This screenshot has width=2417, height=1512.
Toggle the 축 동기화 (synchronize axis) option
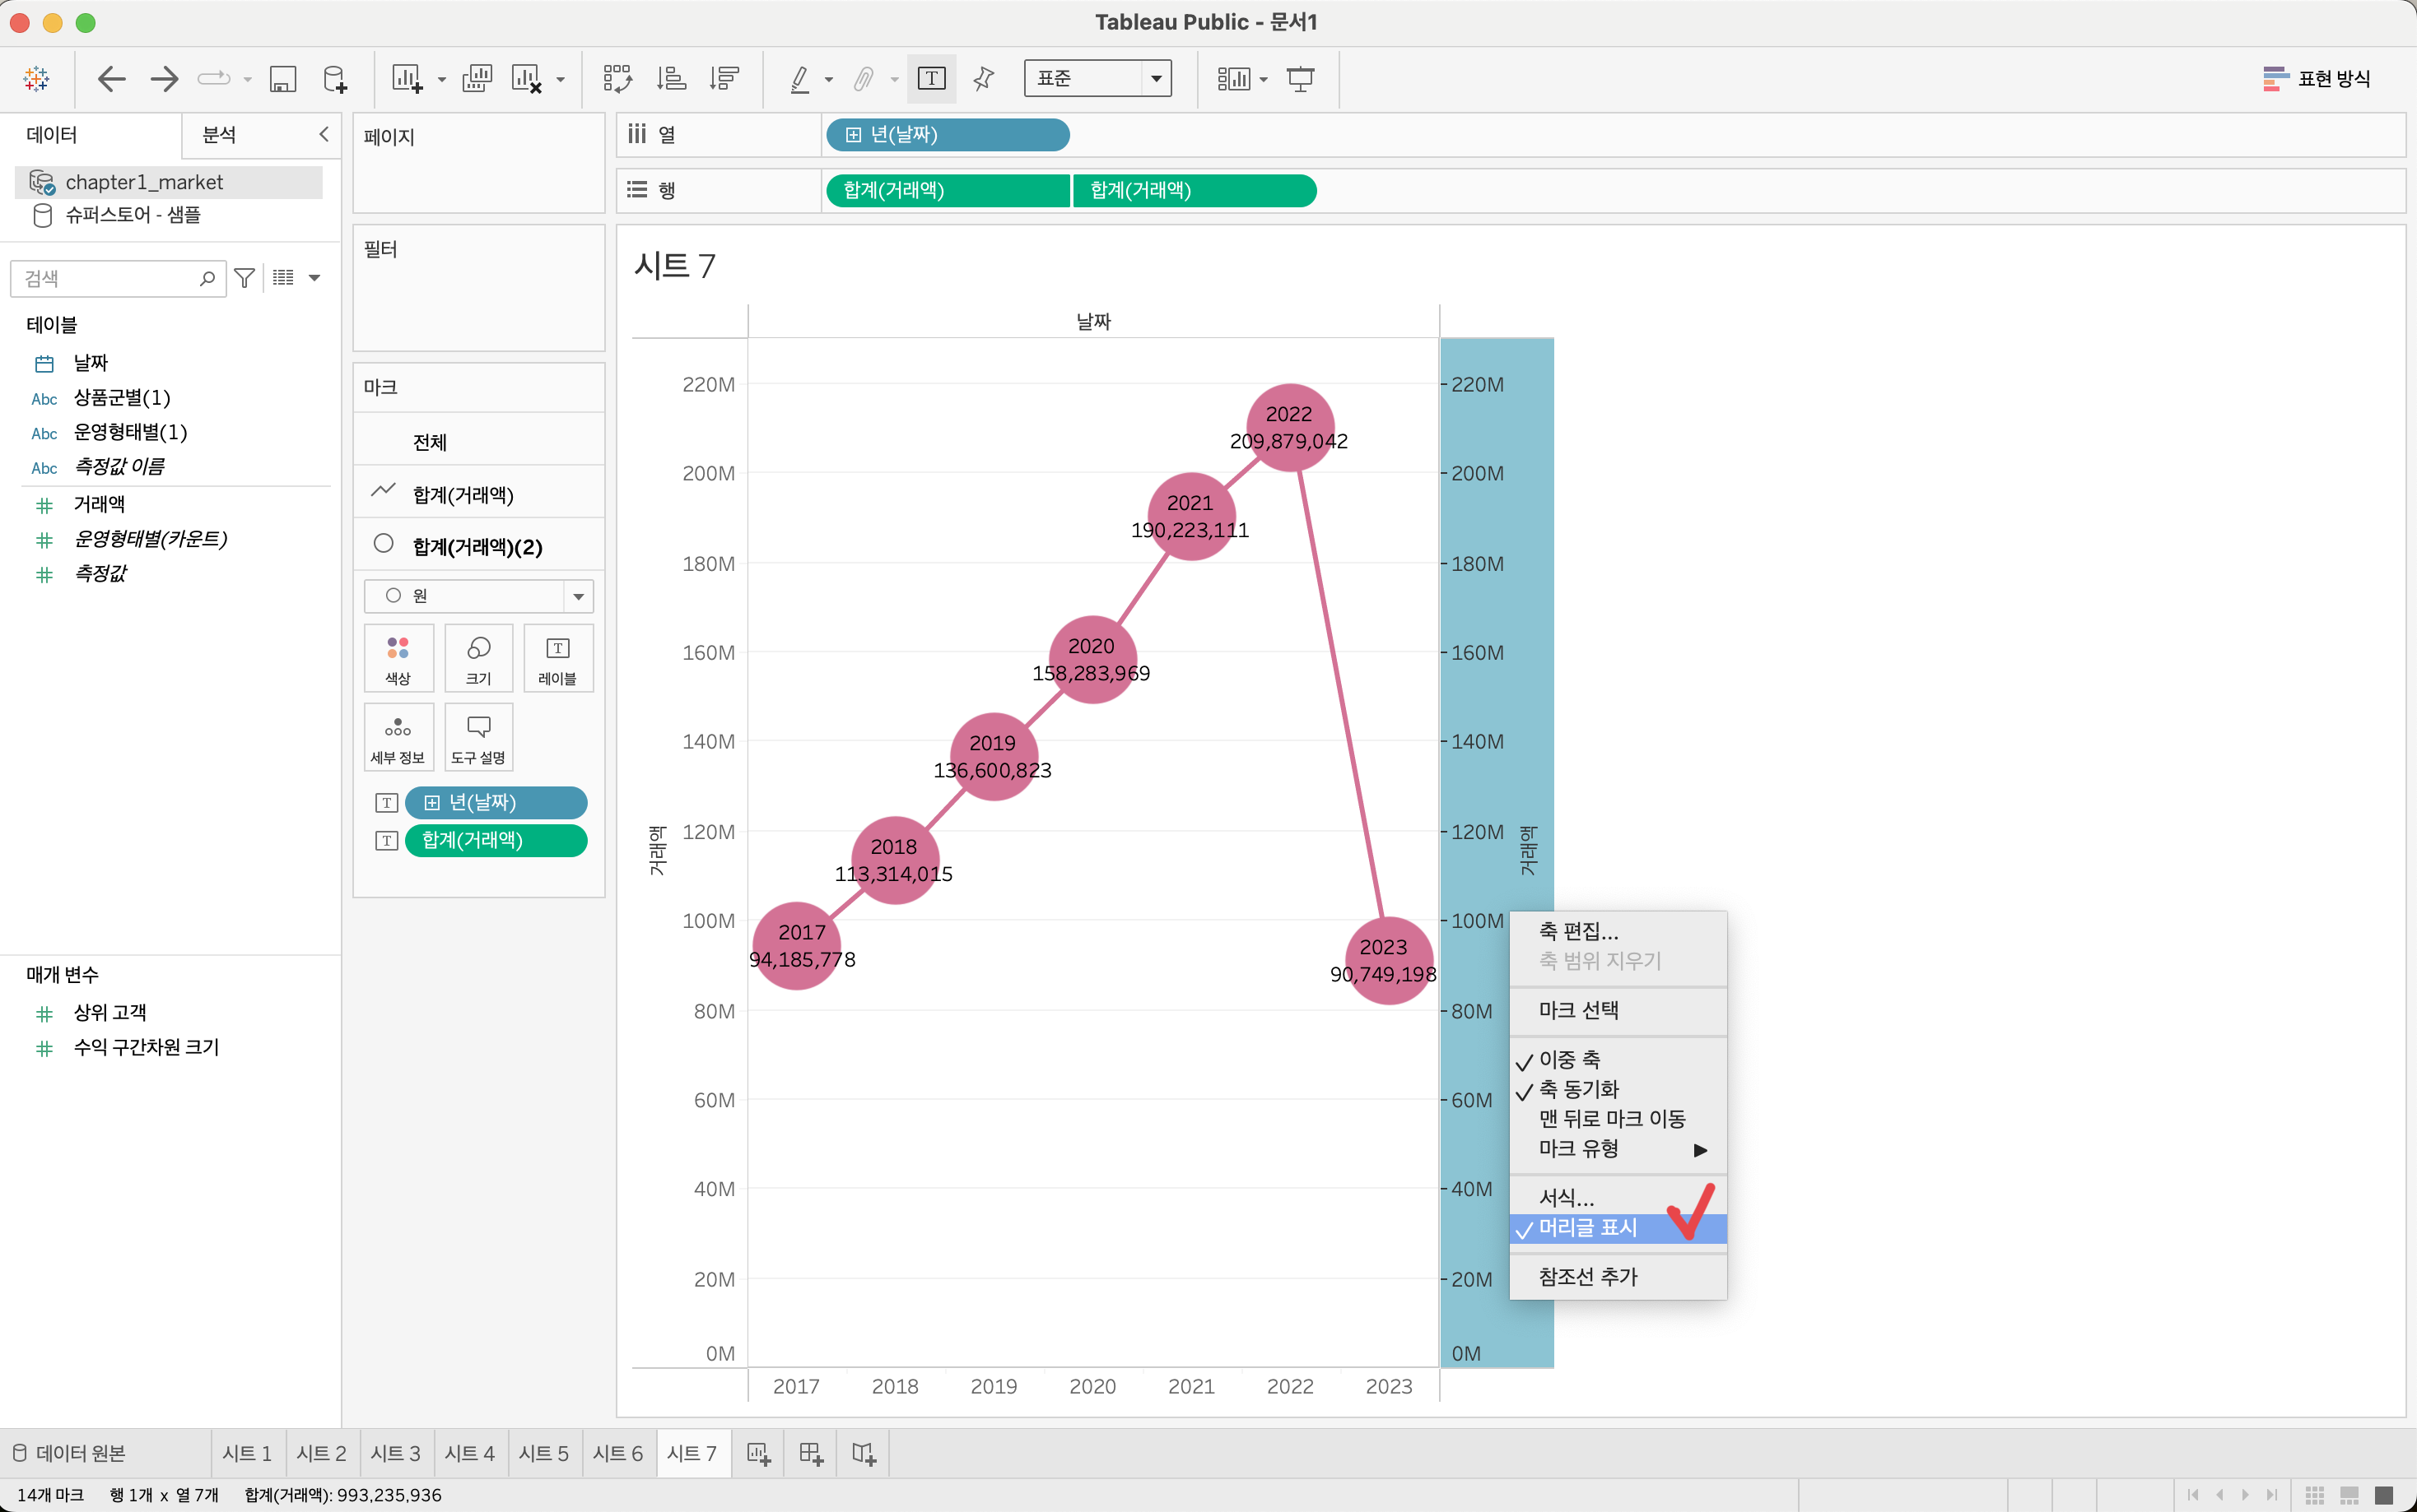[1577, 1089]
